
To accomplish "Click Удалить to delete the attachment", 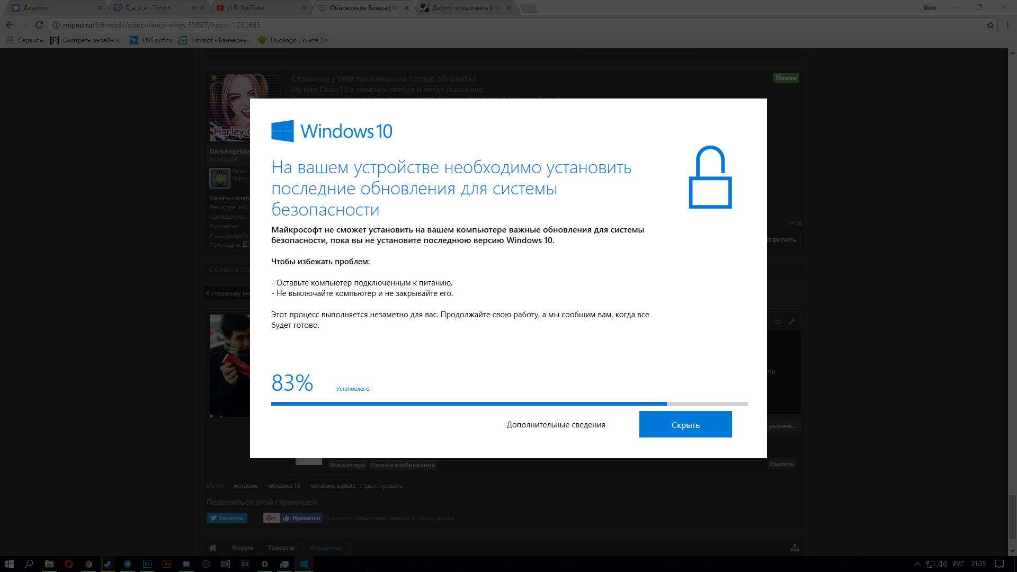I will (782, 464).
